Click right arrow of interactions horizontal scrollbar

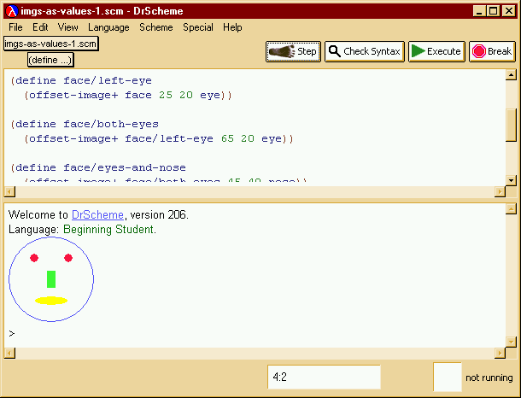click(500, 353)
